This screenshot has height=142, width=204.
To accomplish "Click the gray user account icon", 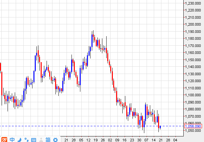I will tap(41, 140).
